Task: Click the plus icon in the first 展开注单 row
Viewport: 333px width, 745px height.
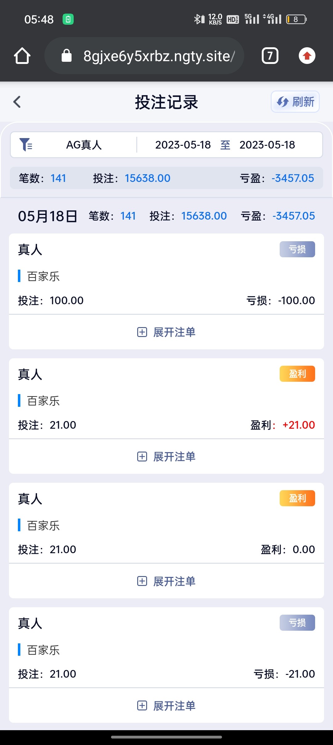Action: click(142, 332)
